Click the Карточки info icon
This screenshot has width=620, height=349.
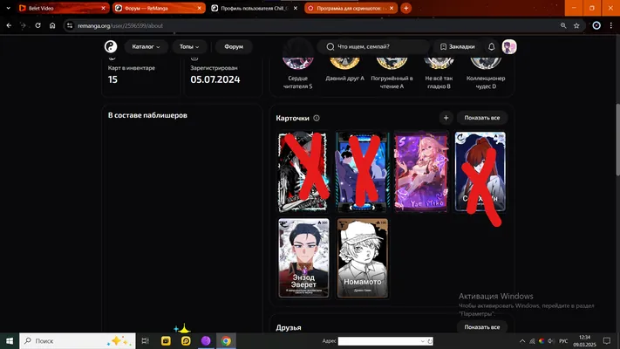point(317,118)
